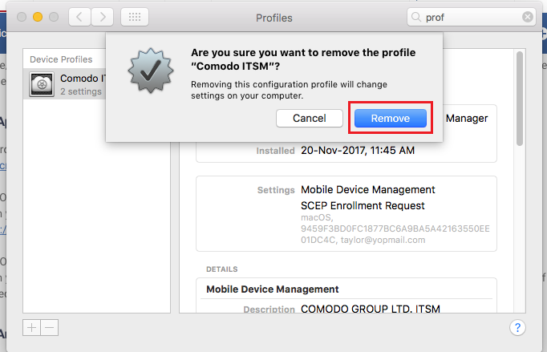Clear the search field text
The width and height of the screenshot is (547, 352).
528,17
